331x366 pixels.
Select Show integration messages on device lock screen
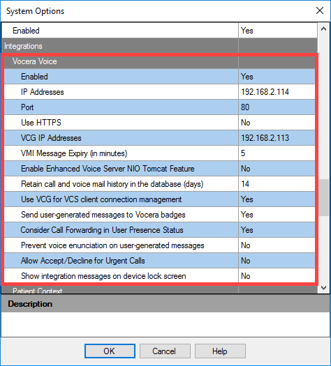(x=103, y=276)
